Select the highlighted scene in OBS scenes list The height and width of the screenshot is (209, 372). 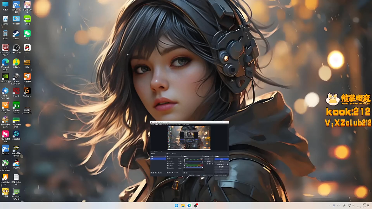(158, 158)
